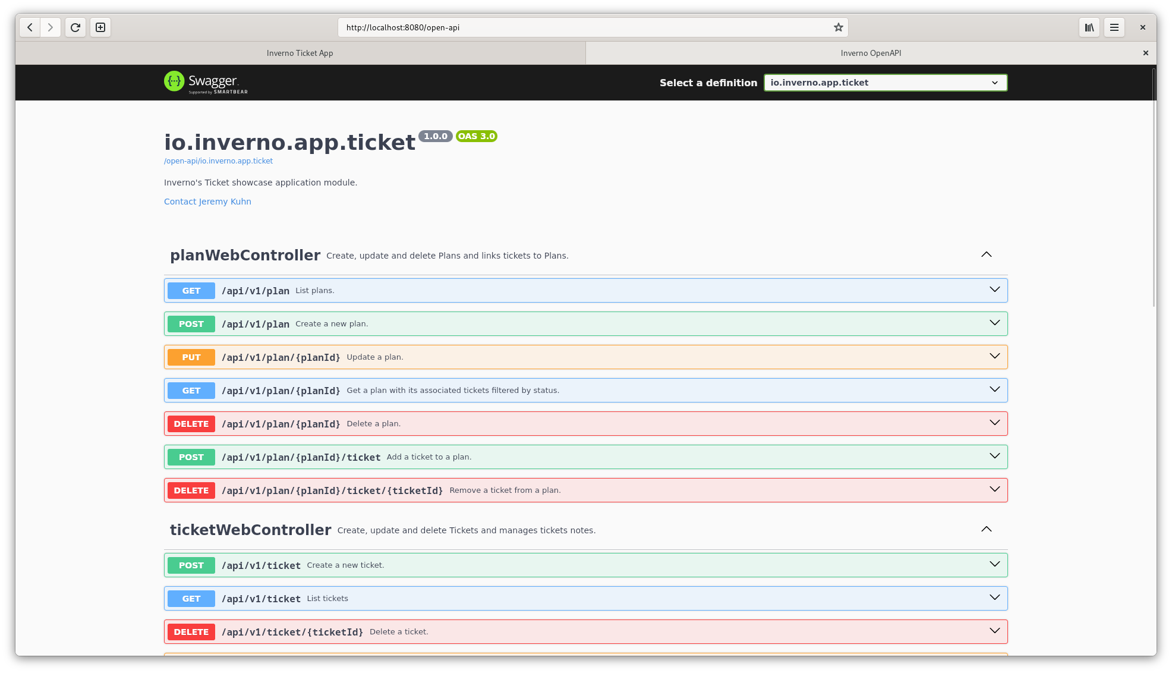Click the POST badge for Add a ticket to a plan
The height and width of the screenshot is (673, 1172).
191,457
